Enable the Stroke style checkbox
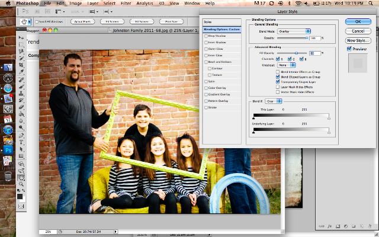 click(x=206, y=107)
